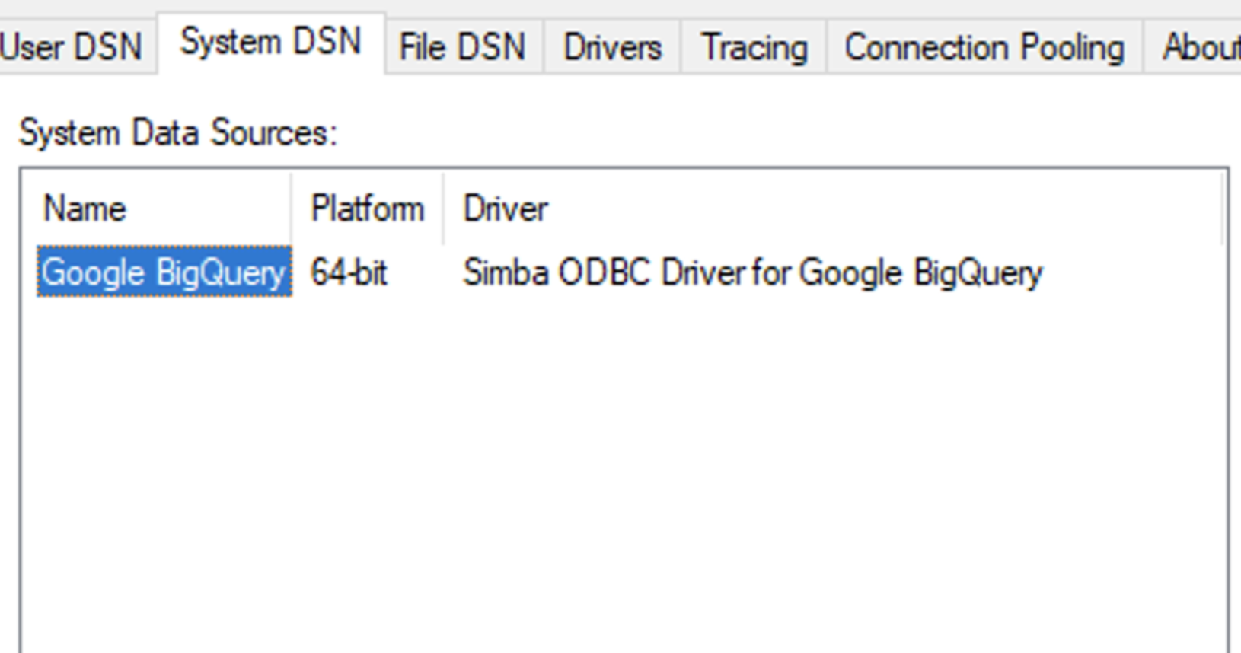
Task: Sort by the Driver column header
Action: click(x=833, y=209)
